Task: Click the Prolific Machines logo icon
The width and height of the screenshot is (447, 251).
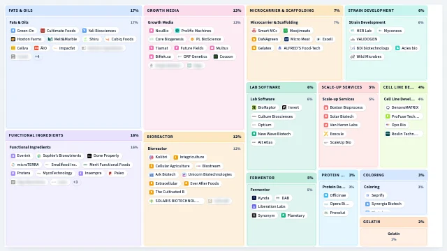Action: (x=177, y=31)
